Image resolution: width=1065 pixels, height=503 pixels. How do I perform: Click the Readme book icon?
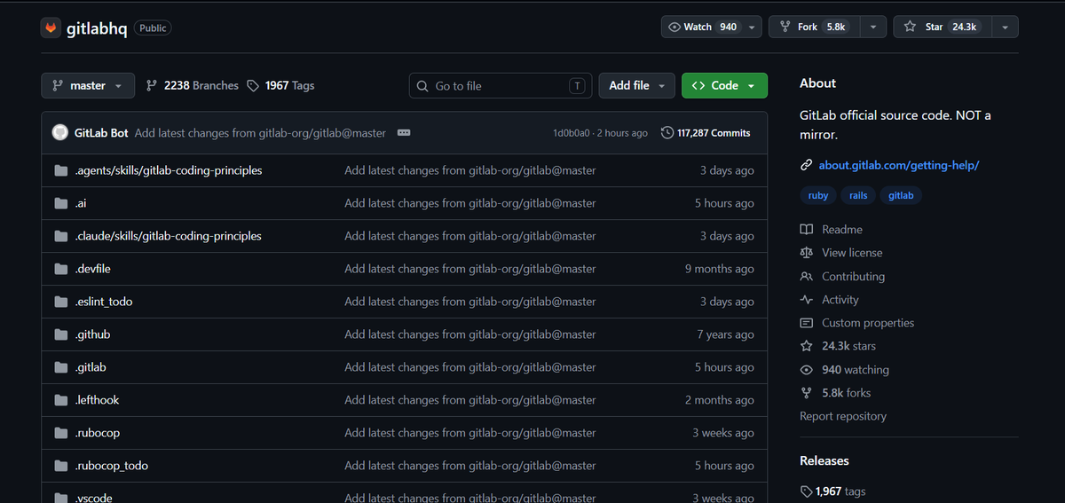click(x=806, y=229)
